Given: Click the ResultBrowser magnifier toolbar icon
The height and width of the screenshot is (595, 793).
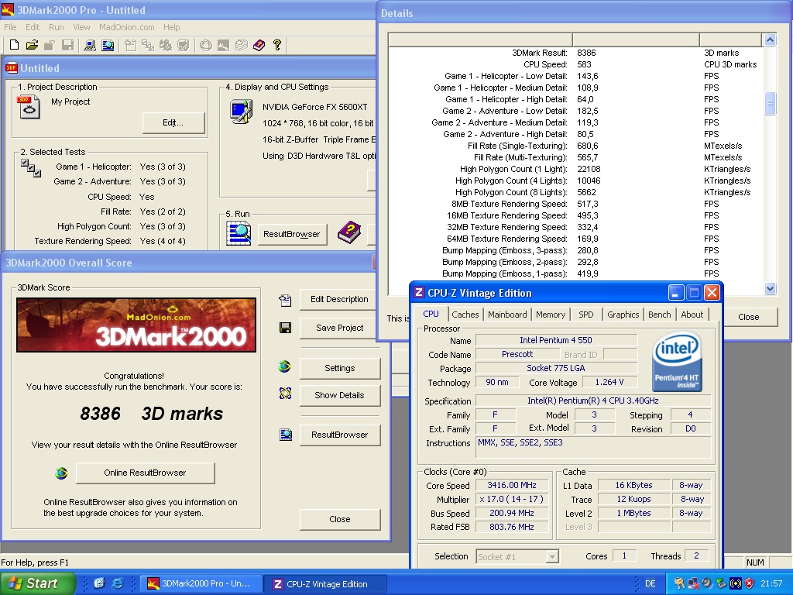Looking at the screenshot, I should (x=107, y=46).
